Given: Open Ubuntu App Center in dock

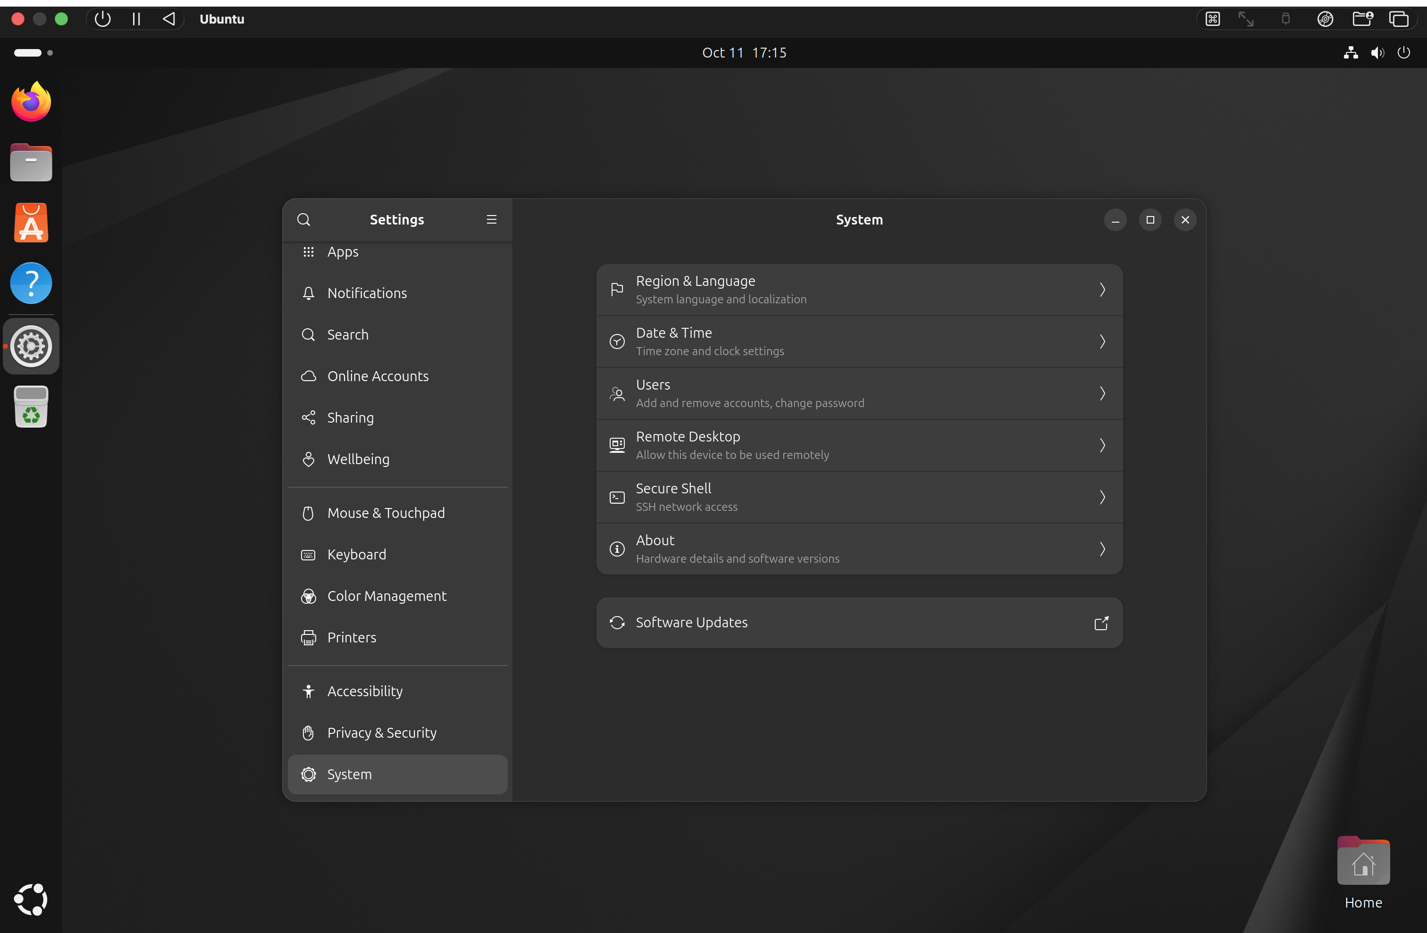Looking at the screenshot, I should [x=31, y=223].
